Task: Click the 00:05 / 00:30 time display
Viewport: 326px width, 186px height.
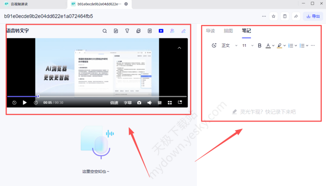Action: click(53, 103)
